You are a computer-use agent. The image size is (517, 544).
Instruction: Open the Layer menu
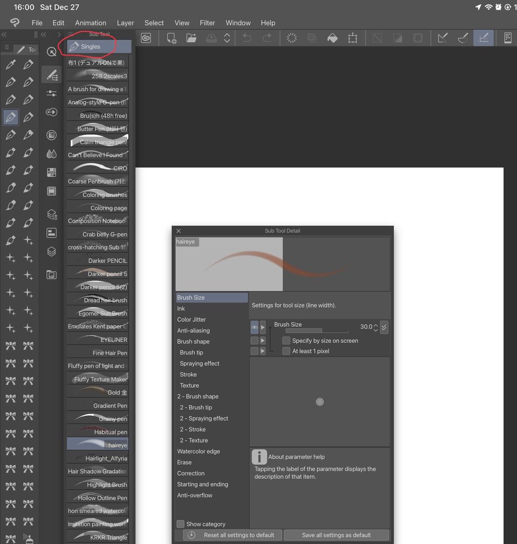tap(125, 23)
